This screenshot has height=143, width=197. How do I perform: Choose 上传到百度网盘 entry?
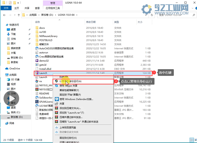point(83,127)
